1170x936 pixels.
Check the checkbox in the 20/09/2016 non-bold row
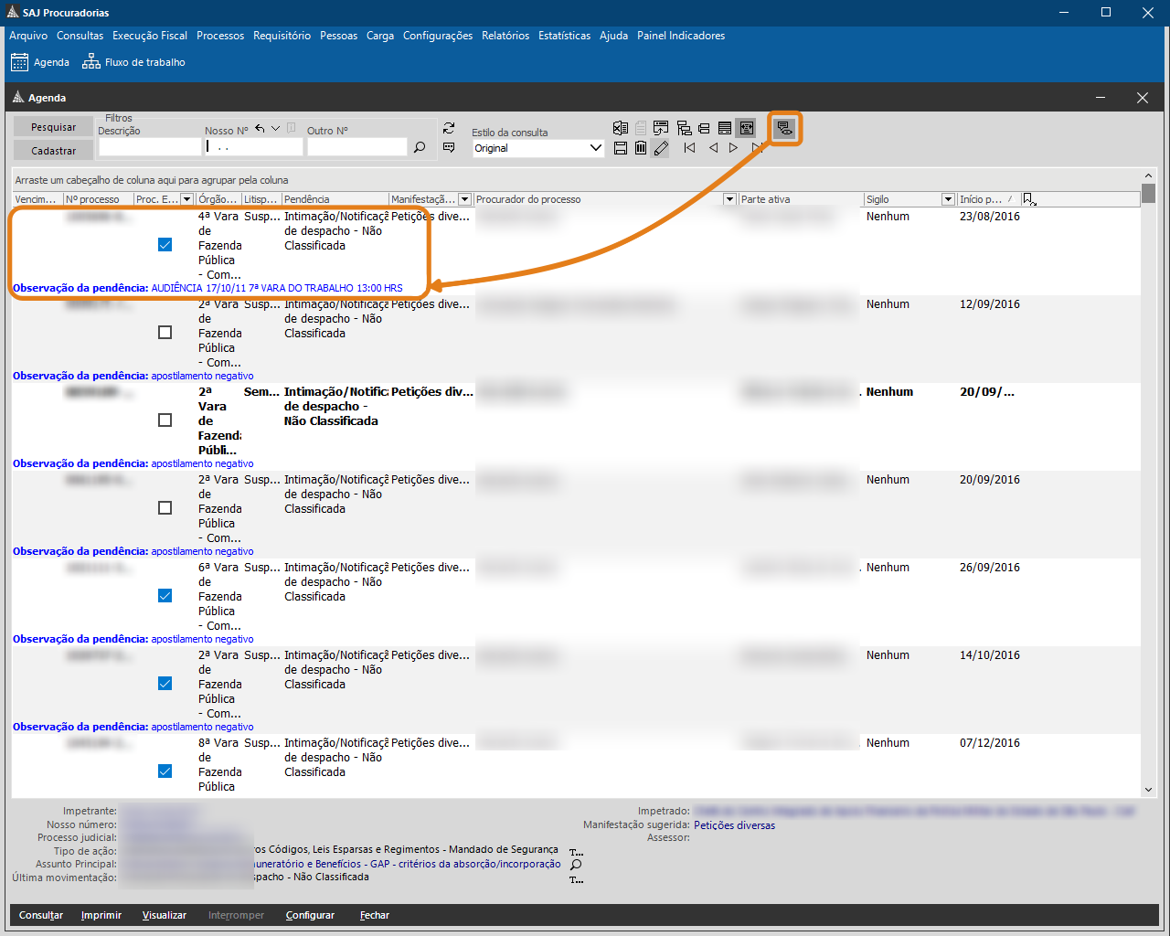[165, 508]
